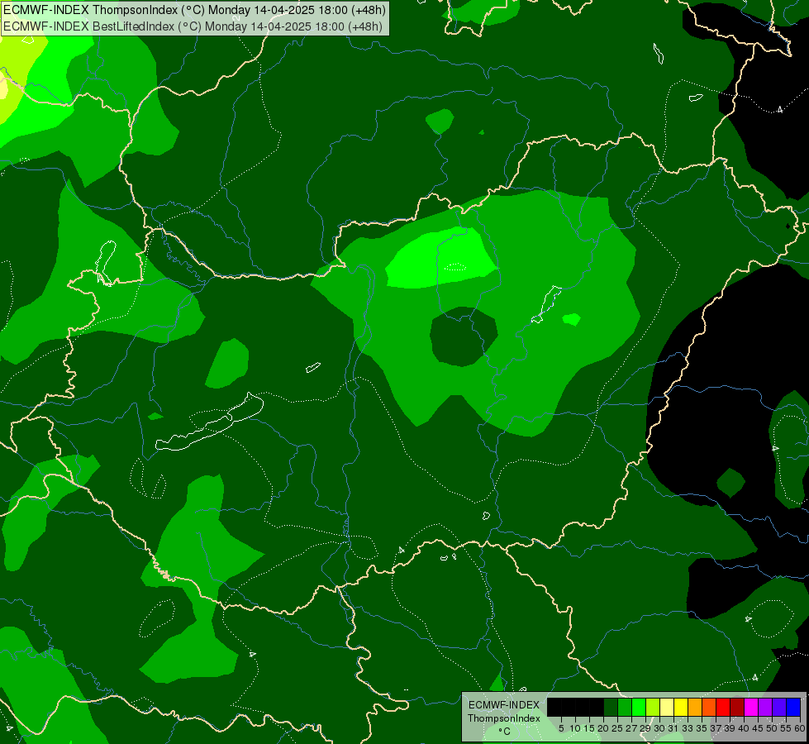
Task: Click the legend scale value 29
Action: 645,728
